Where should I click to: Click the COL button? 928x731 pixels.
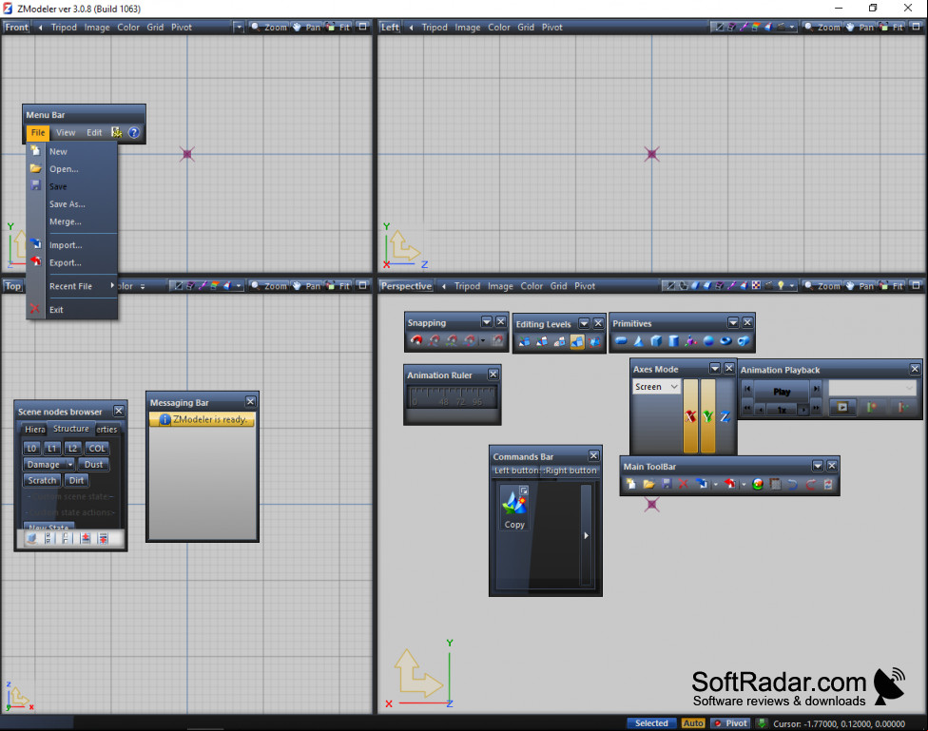(97, 448)
